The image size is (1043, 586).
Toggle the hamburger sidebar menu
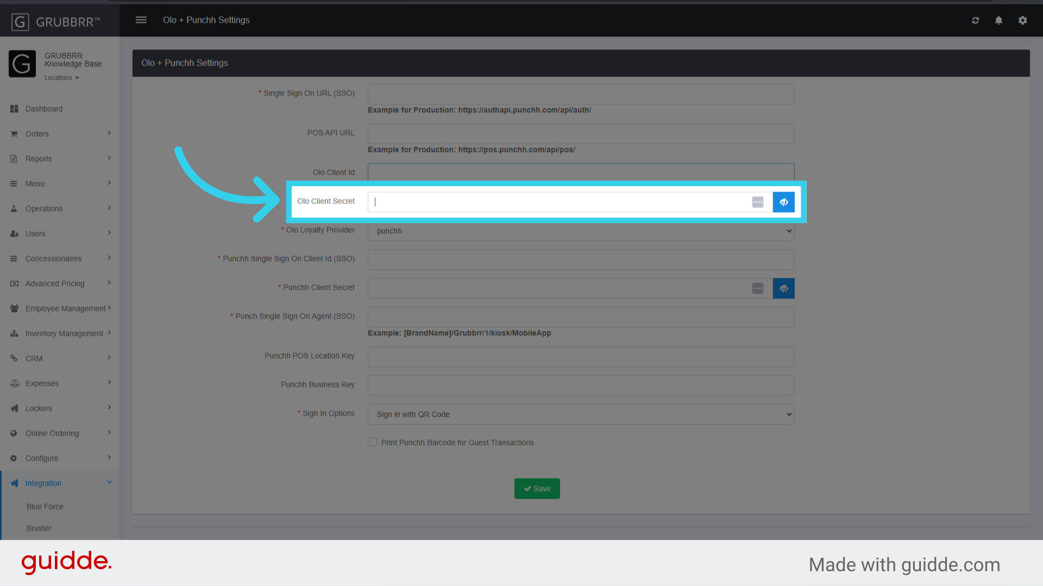coord(141,20)
